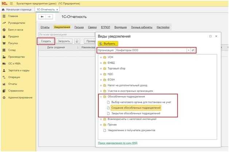Image resolution: width=229 pixels, height=152 pixels.
Task: Open Производство section in sidebar
Action: [16, 57]
